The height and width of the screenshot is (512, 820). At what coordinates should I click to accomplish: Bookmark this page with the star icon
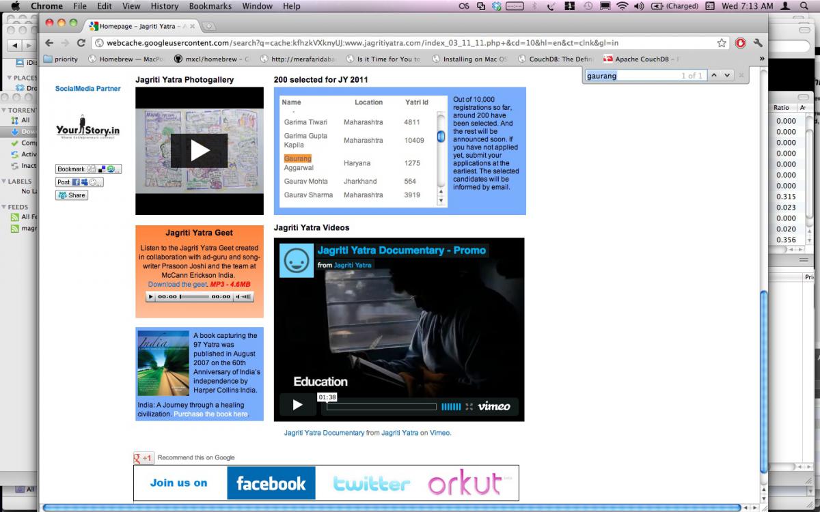722,42
